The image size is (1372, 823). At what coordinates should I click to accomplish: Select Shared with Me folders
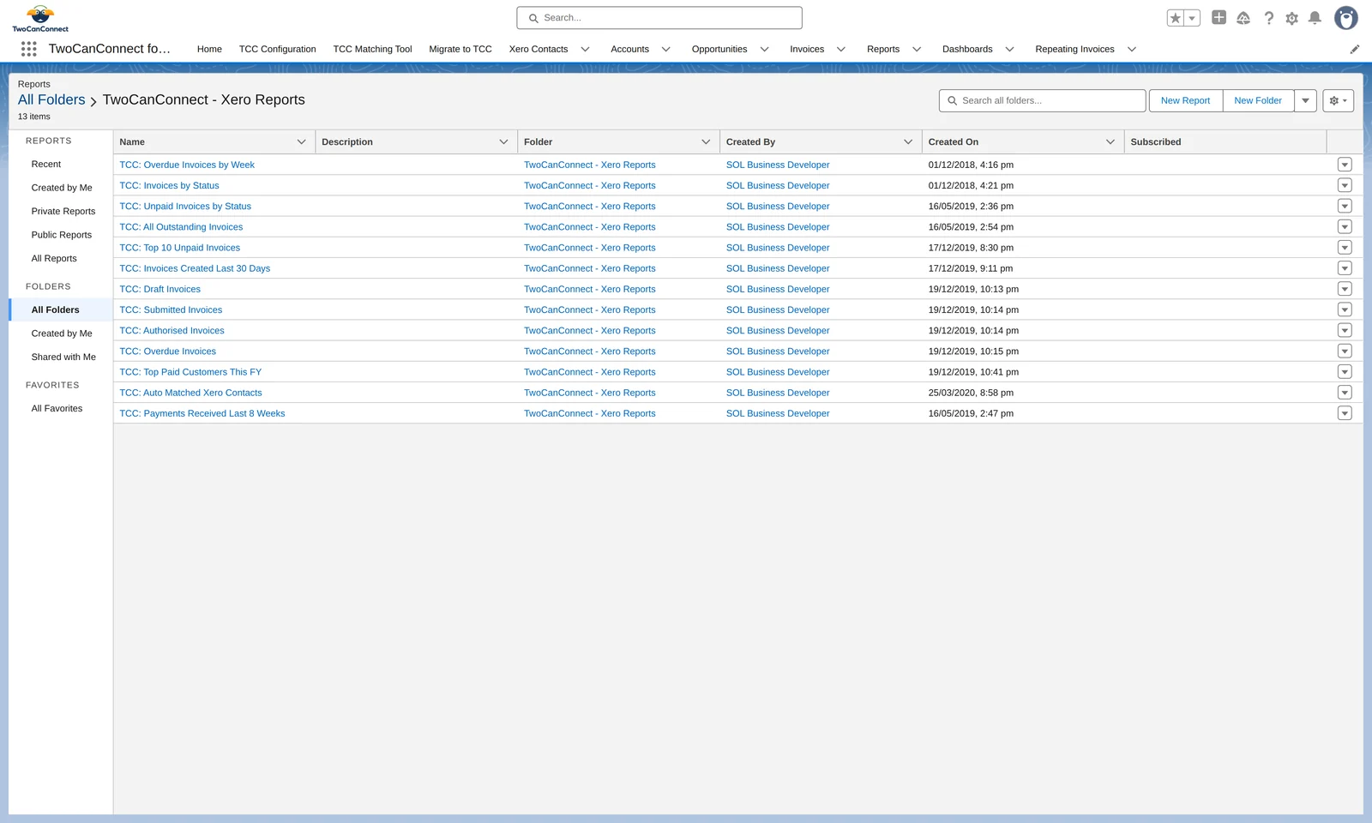[63, 357]
